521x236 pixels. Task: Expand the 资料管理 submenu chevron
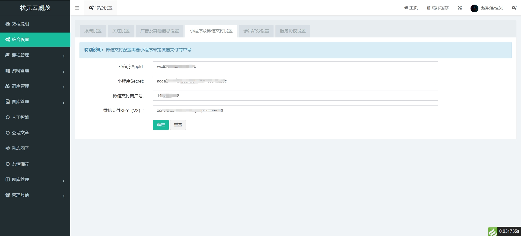click(63, 72)
